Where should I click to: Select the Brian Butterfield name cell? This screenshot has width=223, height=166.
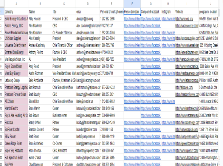coord(40,143)
